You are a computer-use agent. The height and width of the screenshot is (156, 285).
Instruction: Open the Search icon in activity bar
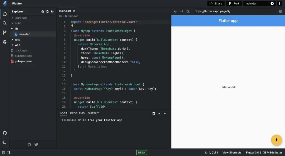coord(5,23)
